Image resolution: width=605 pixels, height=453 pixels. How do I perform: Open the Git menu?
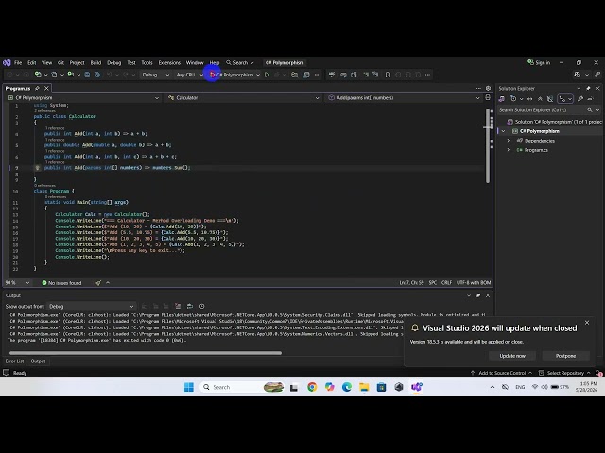pyautogui.click(x=60, y=63)
